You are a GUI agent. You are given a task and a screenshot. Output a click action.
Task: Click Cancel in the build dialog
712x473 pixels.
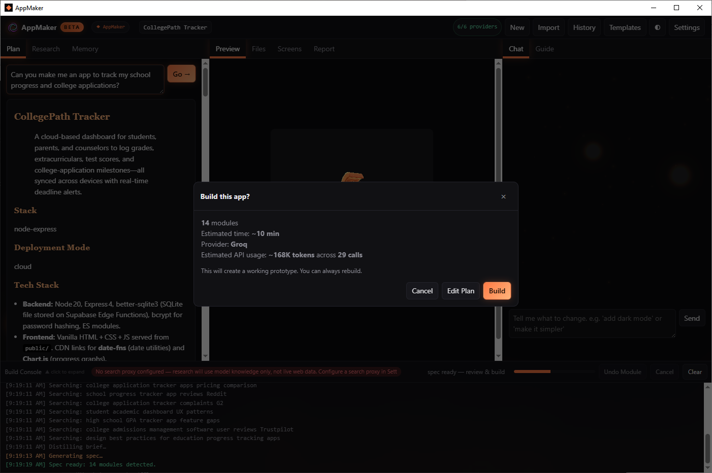coord(422,291)
